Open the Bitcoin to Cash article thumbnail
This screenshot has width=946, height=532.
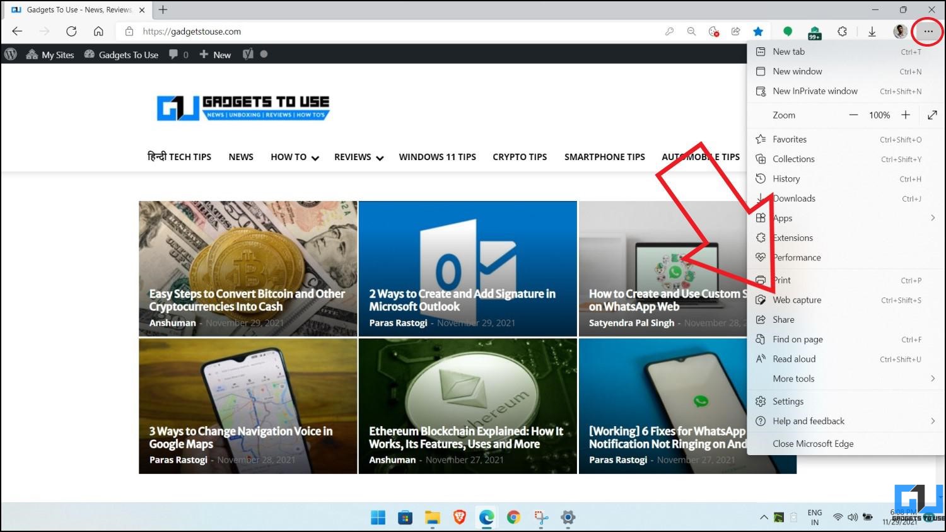(248, 269)
